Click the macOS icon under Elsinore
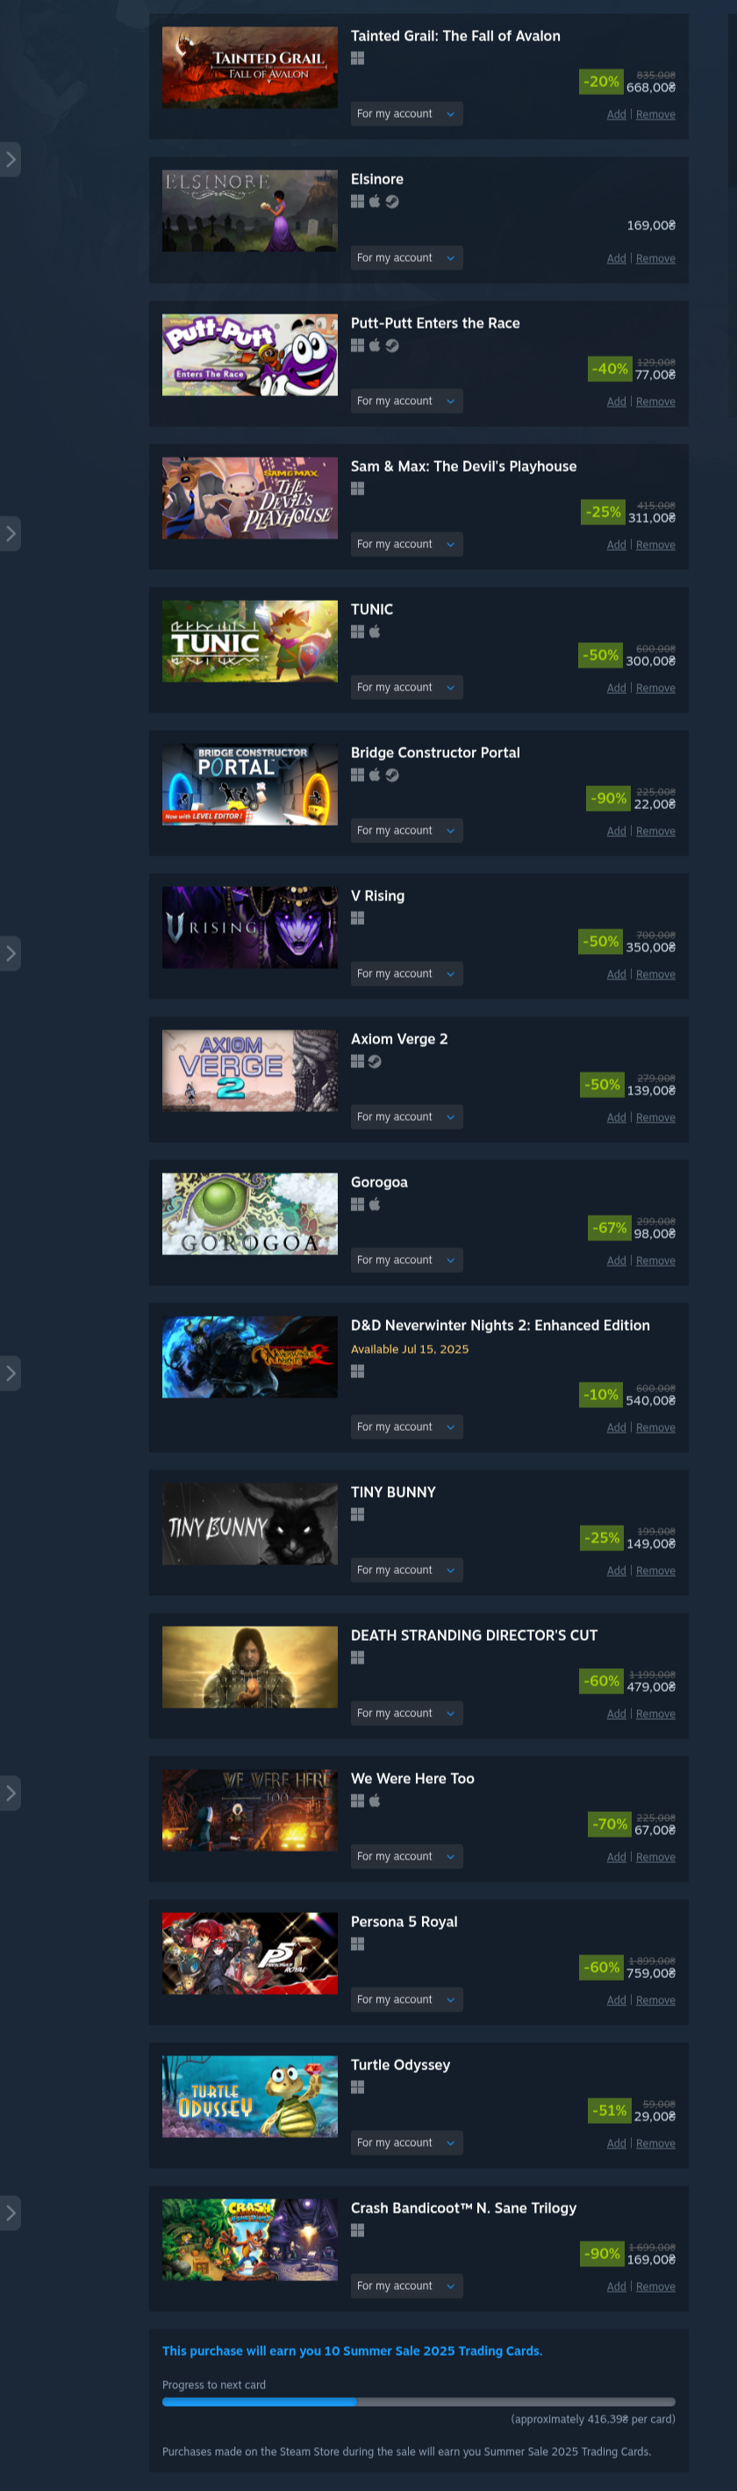The height and width of the screenshot is (2491, 737). coord(375,201)
